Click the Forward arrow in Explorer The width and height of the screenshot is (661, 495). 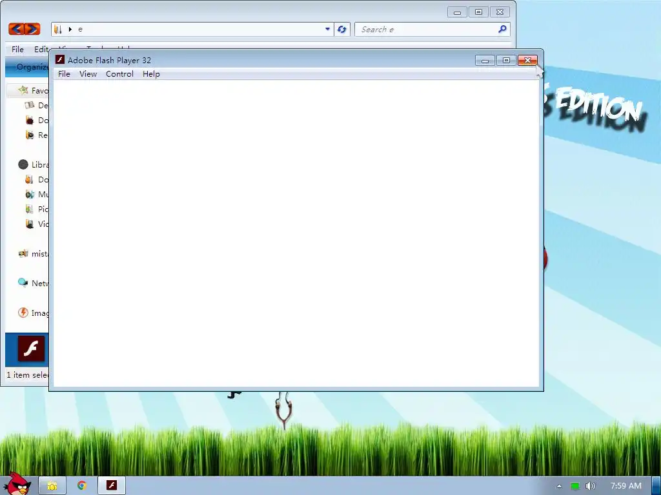pos(32,29)
